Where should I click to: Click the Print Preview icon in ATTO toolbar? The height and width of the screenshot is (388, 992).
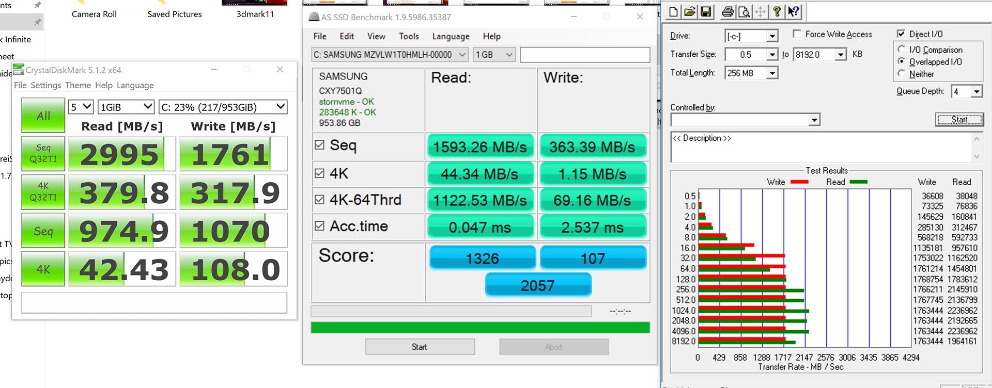[743, 11]
